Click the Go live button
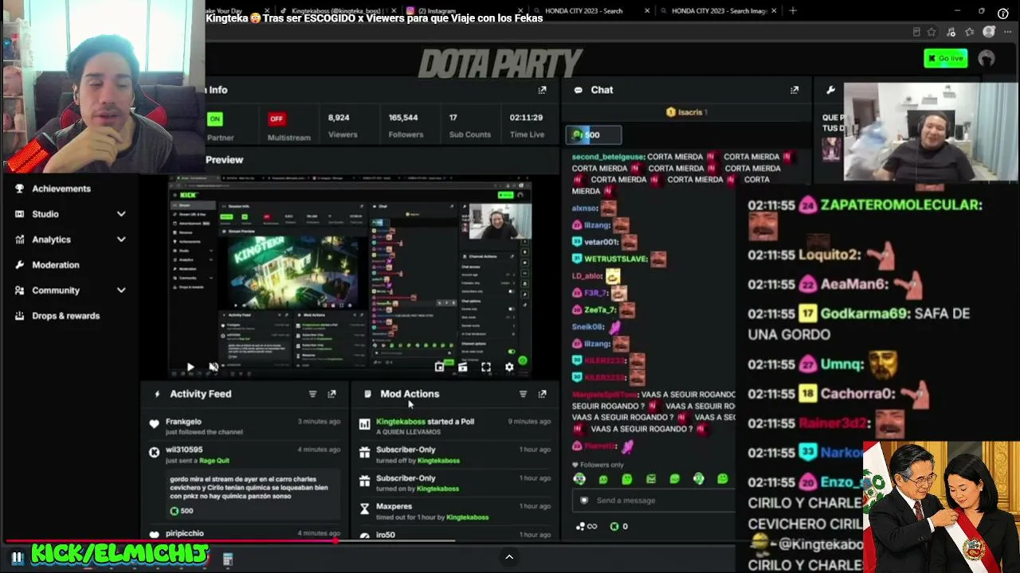 tap(945, 58)
